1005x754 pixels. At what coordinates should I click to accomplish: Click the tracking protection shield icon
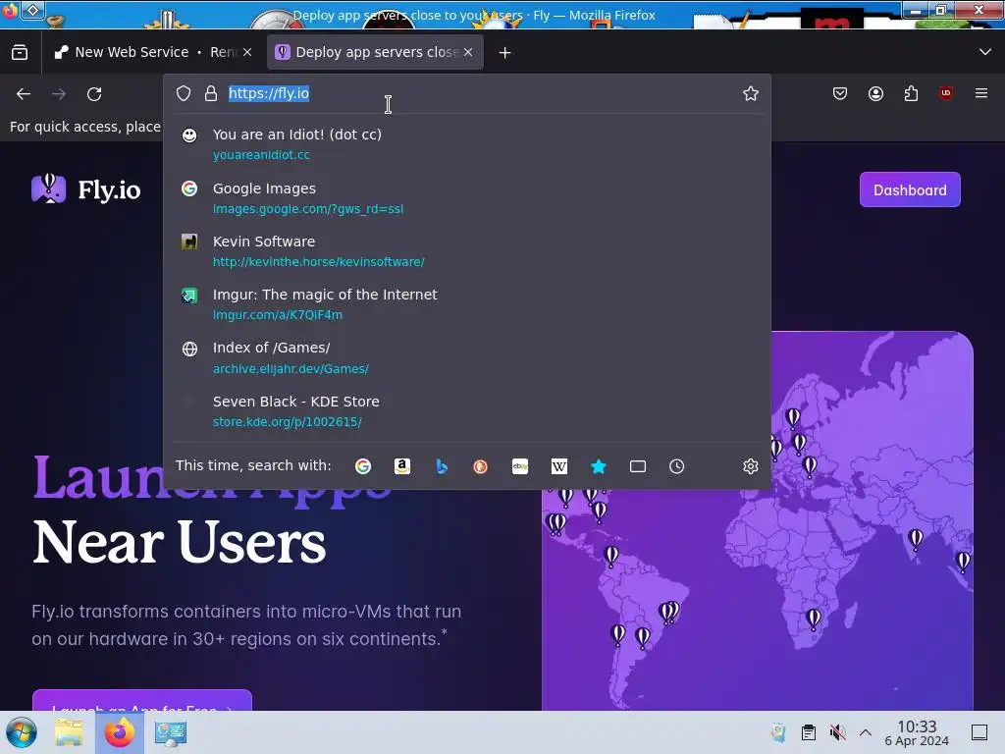click(184, 93)
